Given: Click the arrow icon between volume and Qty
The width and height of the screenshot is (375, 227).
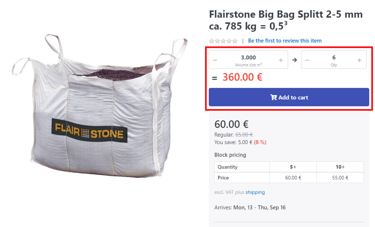Looking at the screenshot, I should 295,60.
